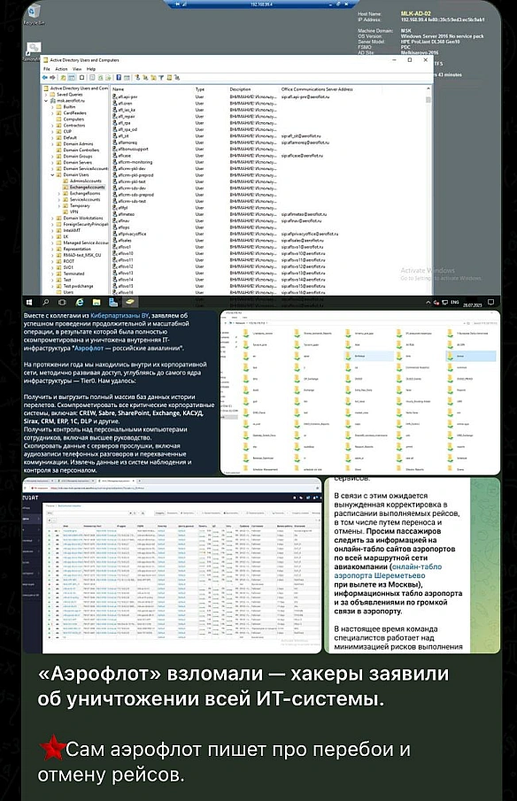The image size is (517, 801).
Task: Click the ADUC user list vertical scrollbar
Action: (x=428, y=189)
